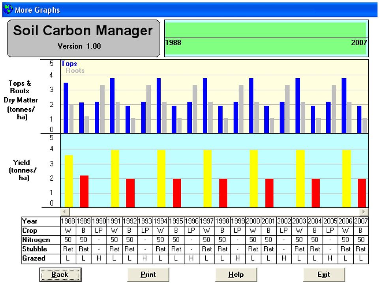Click the left scroll arrow under the yield graph
The width and height of the screenshot is (379, 283).
[x=64, y=211]
